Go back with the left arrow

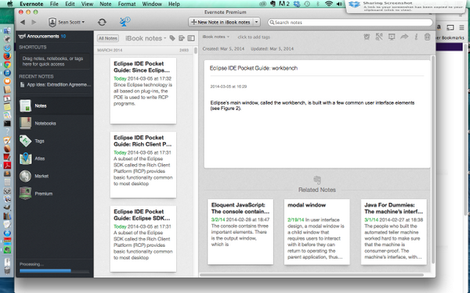pyautogui.click(x=23, y=22)
